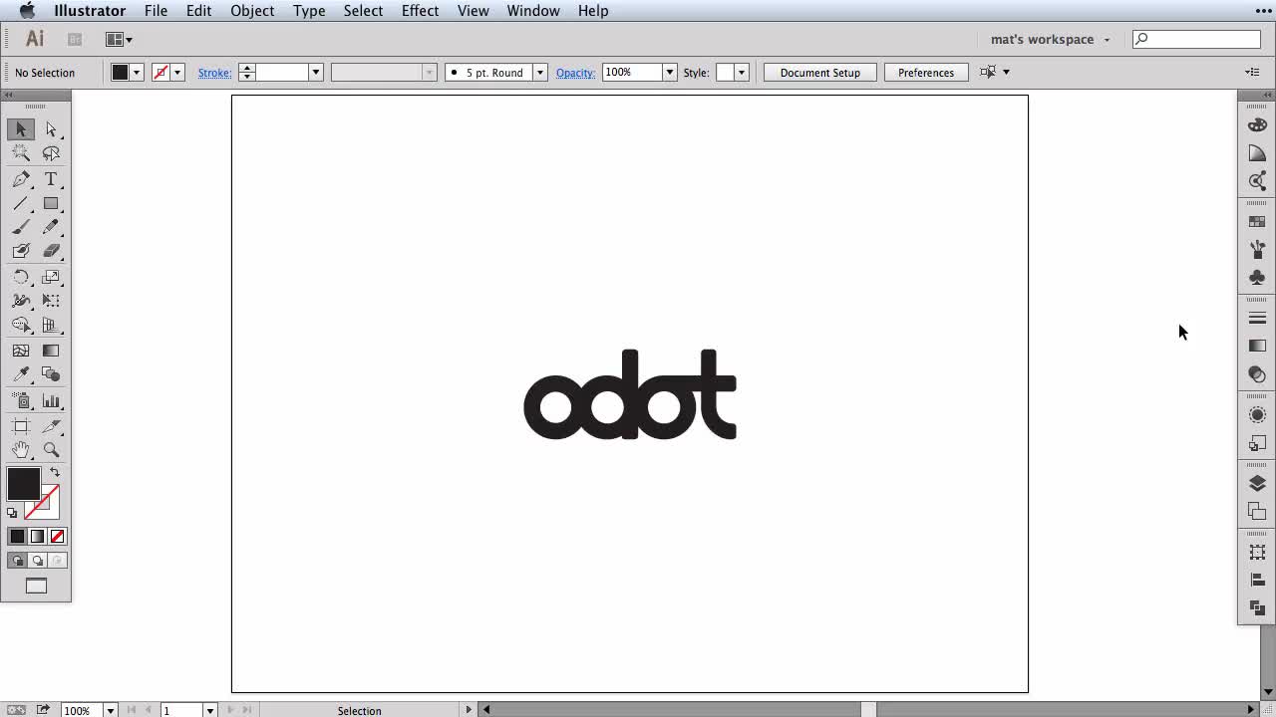
Task: Select the Pencil tool
Action: pos(51,227)
